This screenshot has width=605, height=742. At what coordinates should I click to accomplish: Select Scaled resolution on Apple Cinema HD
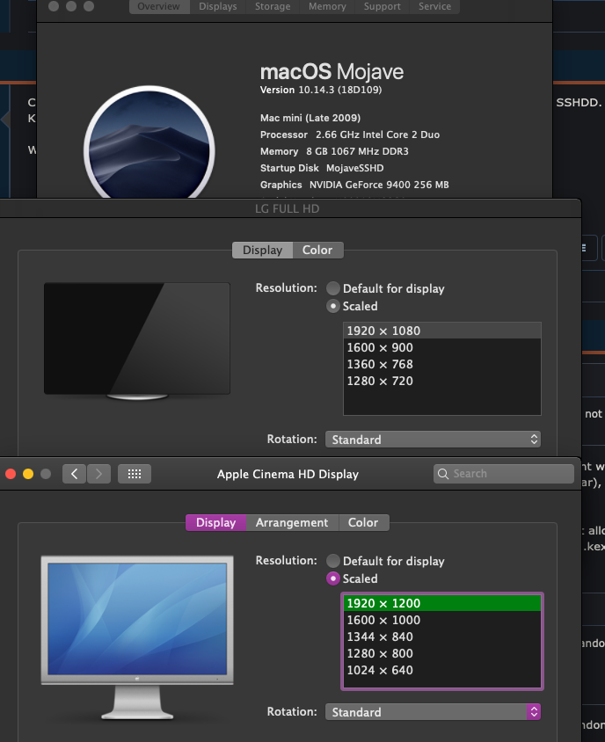[333, 578]
